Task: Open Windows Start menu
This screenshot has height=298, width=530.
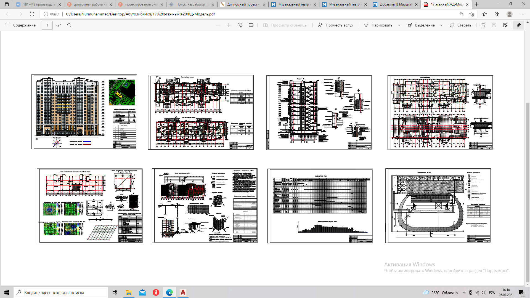Action: (7, 292)
